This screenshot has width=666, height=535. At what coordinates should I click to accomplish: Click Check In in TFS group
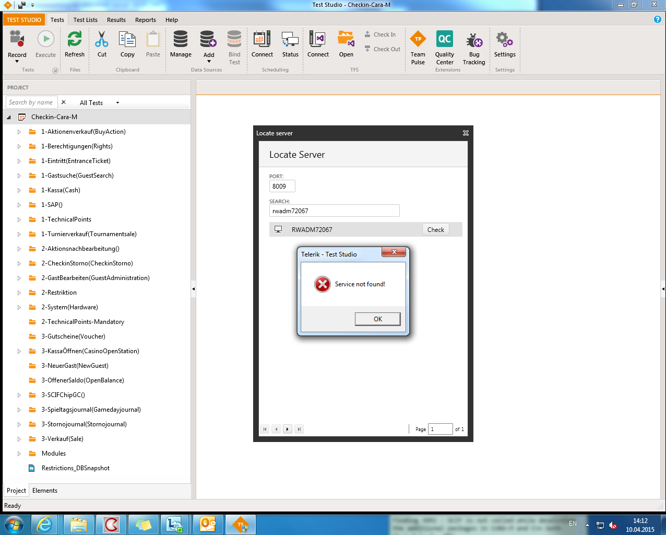(380, 34)
